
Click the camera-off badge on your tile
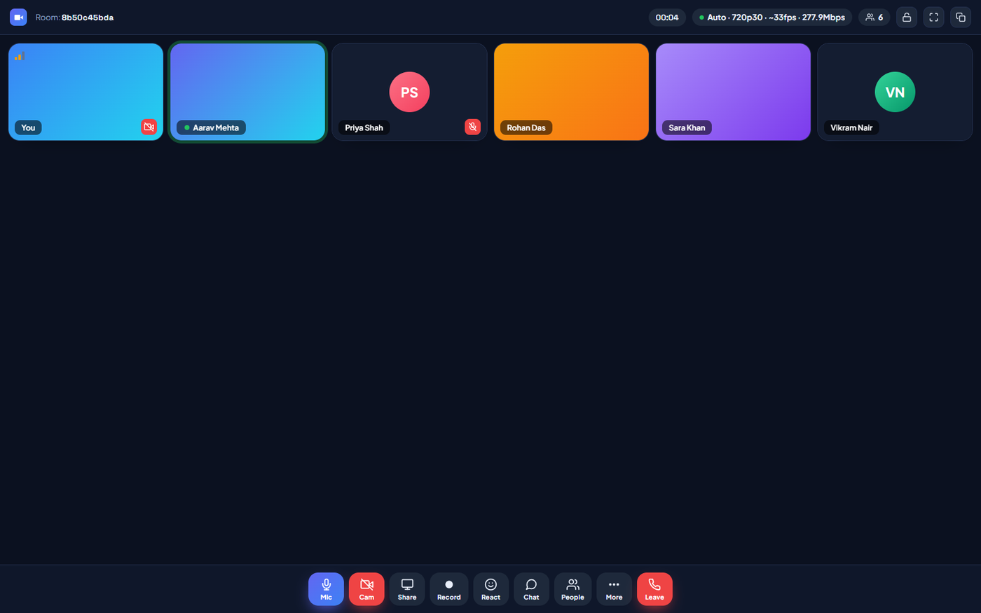click(149, 127)
